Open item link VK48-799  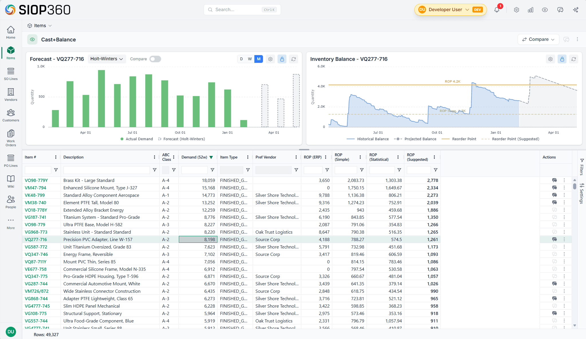click(35, 195)
